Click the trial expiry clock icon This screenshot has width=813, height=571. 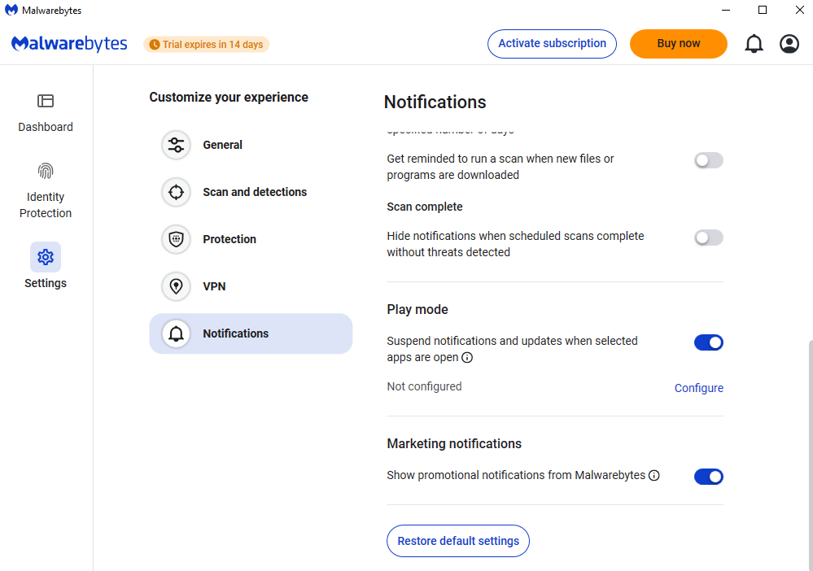point(155,45)
